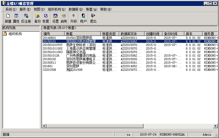Sort by the 账套 column header

pyautogui.click(x=83, y=34)
